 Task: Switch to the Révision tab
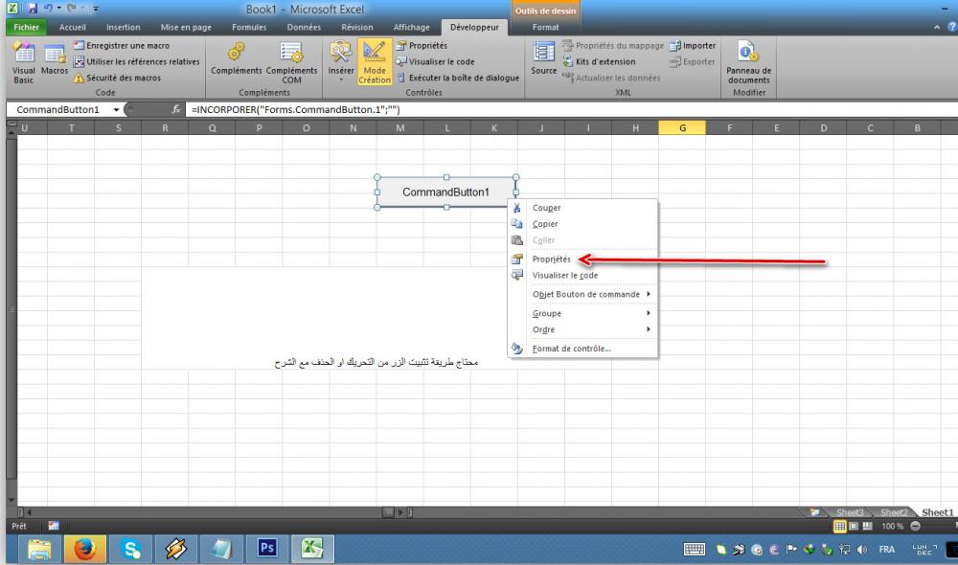[x=356, y=27]
